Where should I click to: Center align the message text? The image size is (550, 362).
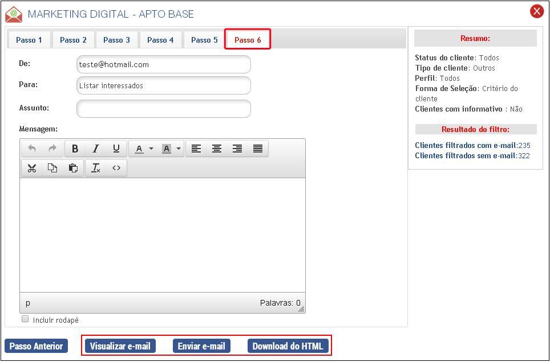click(x=217, y=149)
